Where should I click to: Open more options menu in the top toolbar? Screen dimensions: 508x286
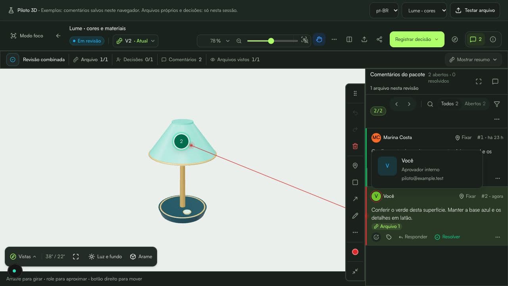point(334,39)
